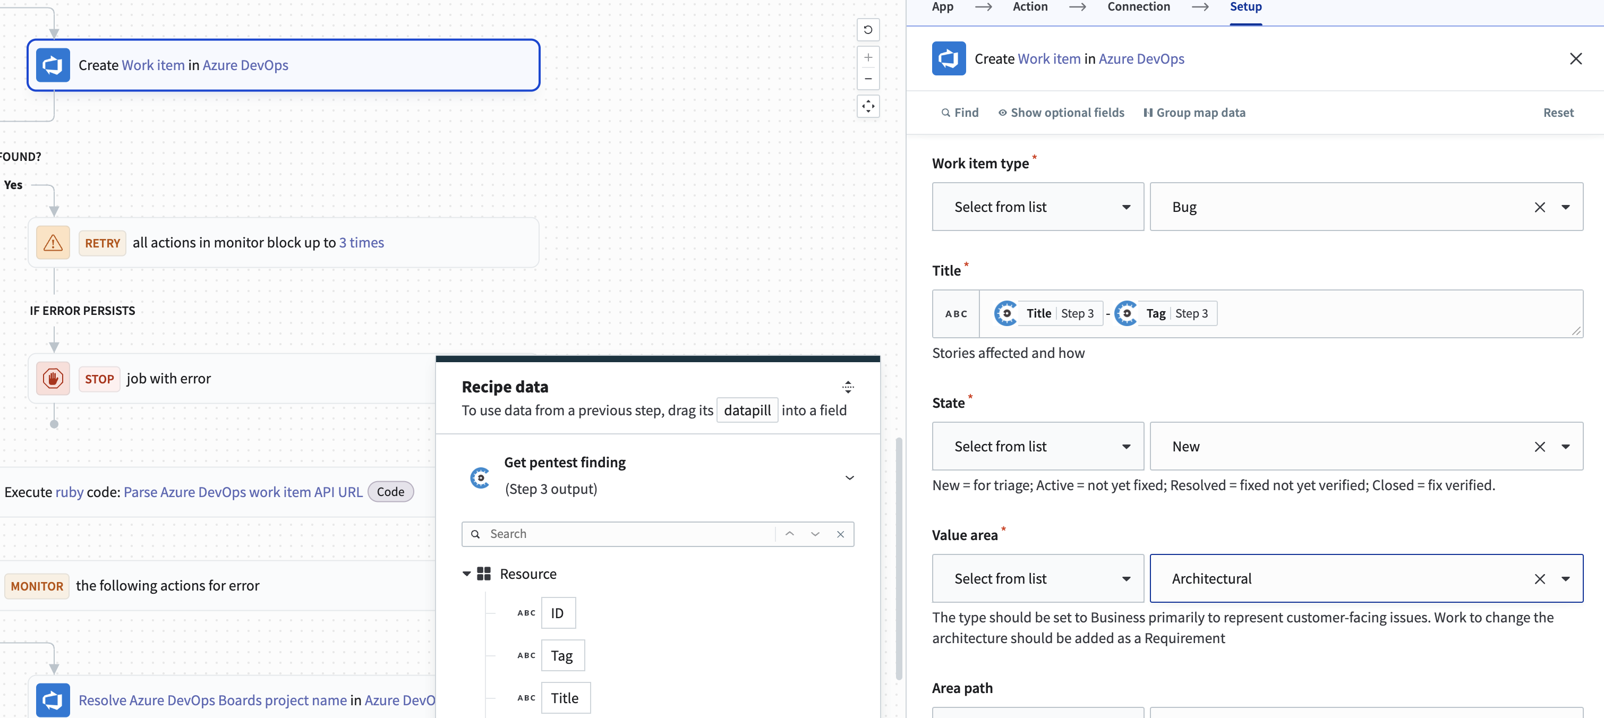
Task: Clear the Bug work item type value
Action: [1540, 207]
